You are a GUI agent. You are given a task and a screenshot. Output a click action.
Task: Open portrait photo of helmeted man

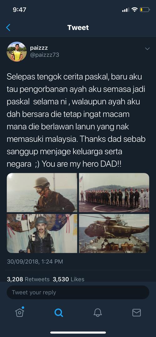click(x=42, y=233)
